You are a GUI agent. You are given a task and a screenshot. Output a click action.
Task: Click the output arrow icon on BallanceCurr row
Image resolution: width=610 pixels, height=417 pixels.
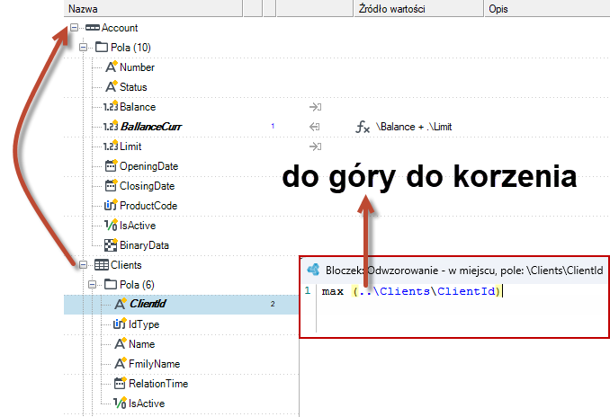click(x=314, y=127)
